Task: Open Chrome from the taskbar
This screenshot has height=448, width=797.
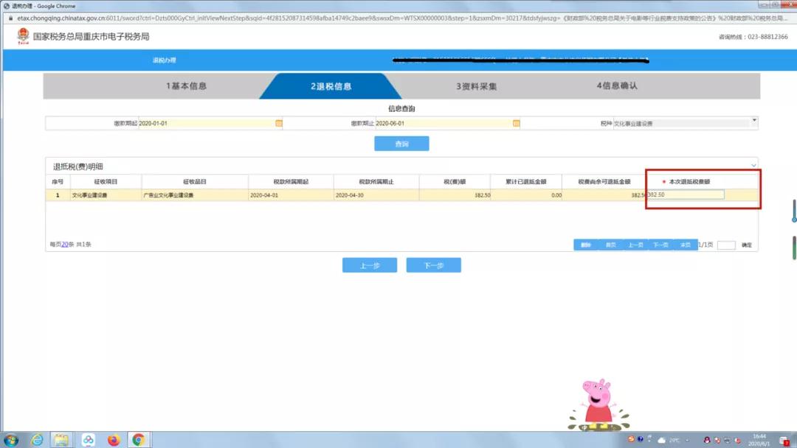Action: (140, 440)
